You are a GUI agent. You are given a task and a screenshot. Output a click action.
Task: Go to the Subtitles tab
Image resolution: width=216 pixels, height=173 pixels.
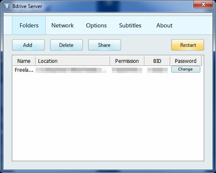coord(130,25)
